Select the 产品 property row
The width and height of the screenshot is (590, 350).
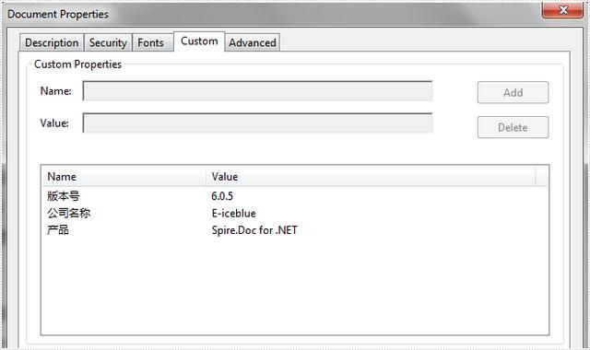pos(295,230)
